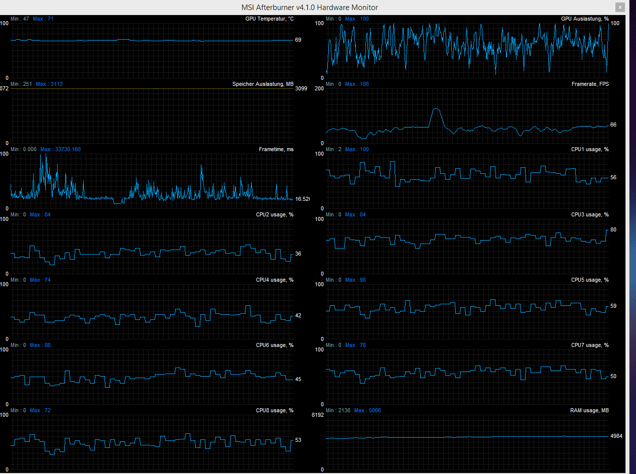Select the CPU8 usage, % graph title

point(275,410)
